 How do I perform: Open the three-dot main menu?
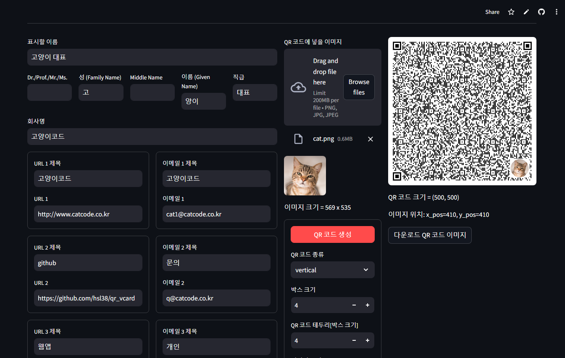(557, 12)
